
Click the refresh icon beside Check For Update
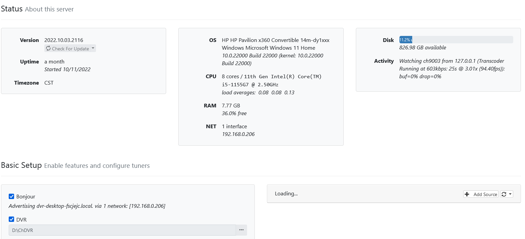click(48, 49)
